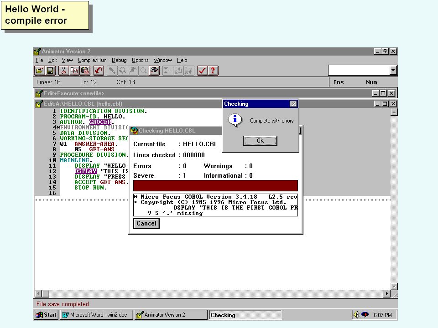Click the horizontal scrollbar right arrow
Screen dimensions: 438x328
(387, 293)
